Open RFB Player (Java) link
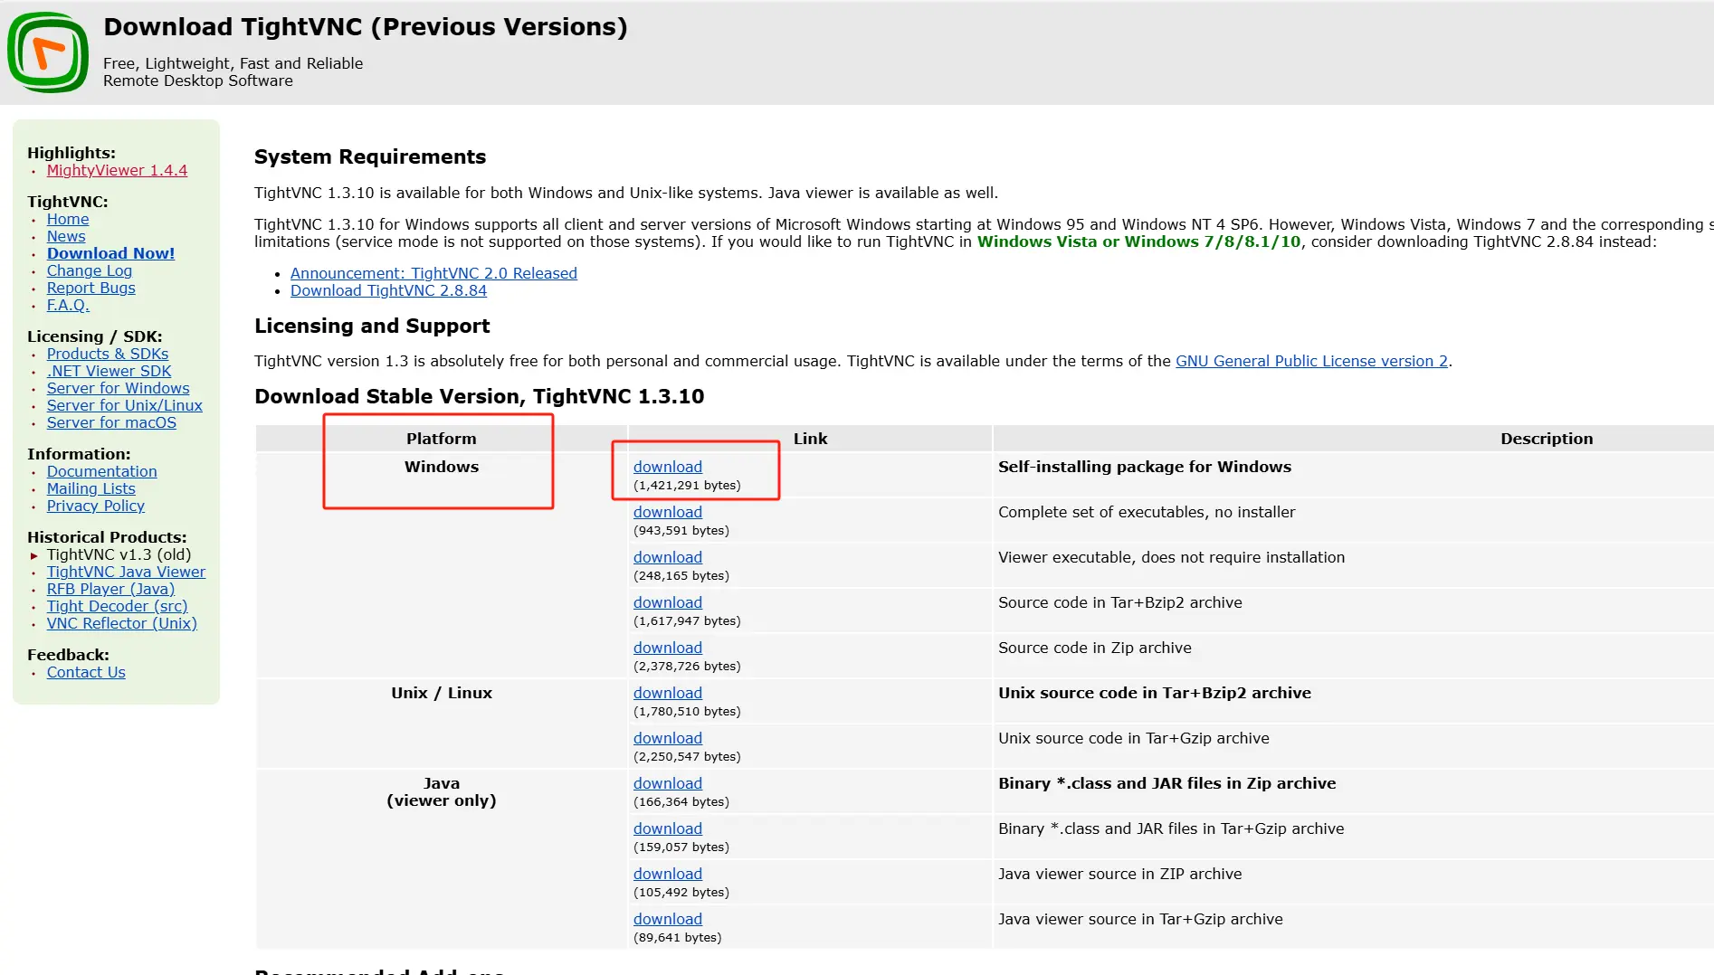 pyautogui.click(x=110, y=589)
